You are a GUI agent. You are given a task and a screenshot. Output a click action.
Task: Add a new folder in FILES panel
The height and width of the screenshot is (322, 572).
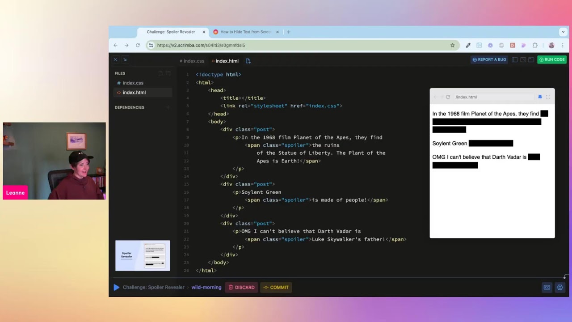pyautogui.click(x=168, y=73)
